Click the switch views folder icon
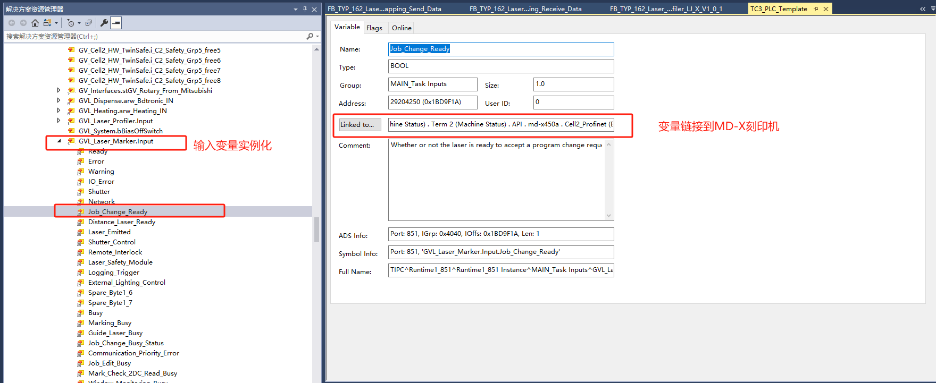This screenshot has height=383, width=936. click(x=47, y=23)
